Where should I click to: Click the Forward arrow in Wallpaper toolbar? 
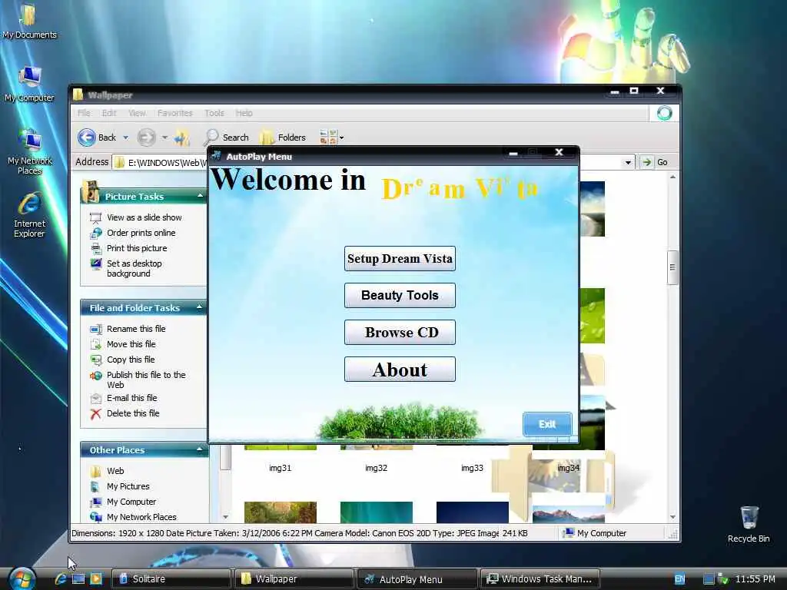[147, 137]
